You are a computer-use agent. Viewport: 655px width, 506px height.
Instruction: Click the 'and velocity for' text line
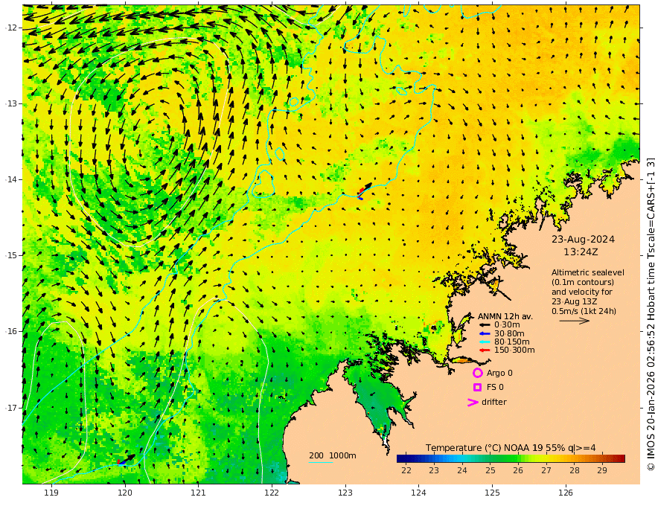[x=582, y=292]
